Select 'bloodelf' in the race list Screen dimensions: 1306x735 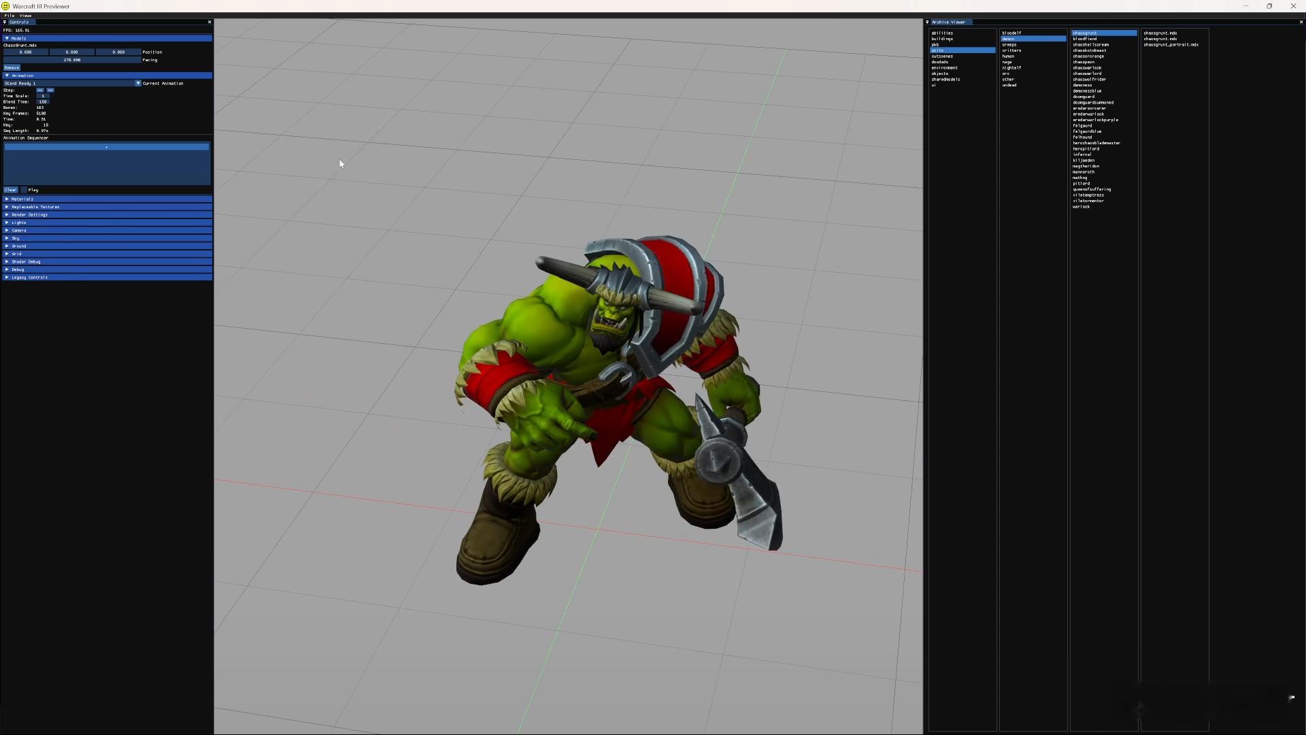[1011, 33]
